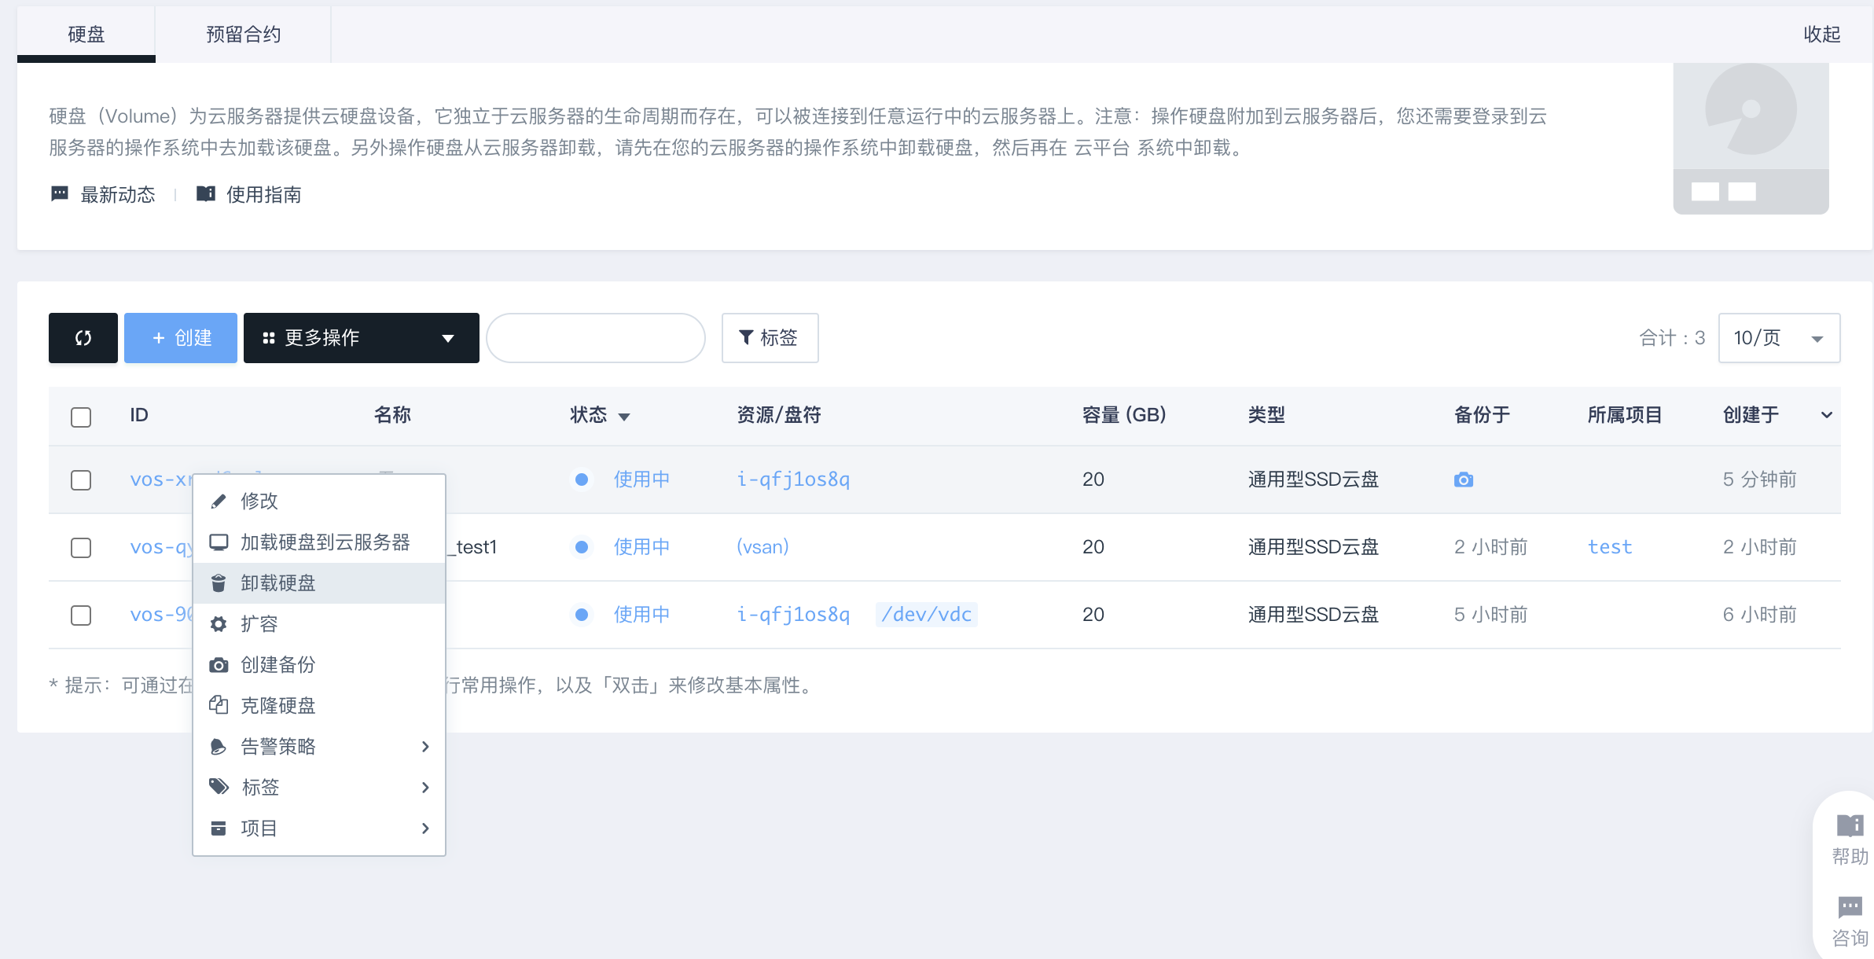Check the first row vos-x checkbox

[81, 480]
